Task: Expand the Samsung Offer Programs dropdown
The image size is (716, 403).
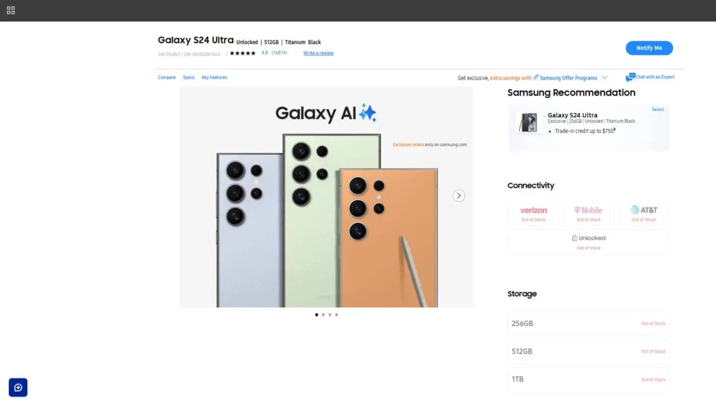Action: [604, 78]
